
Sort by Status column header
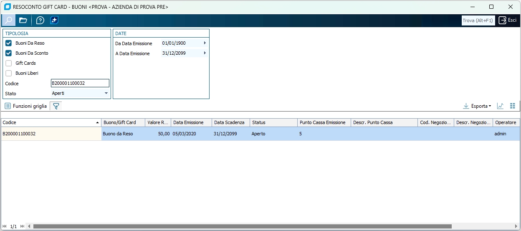(273, 122)
